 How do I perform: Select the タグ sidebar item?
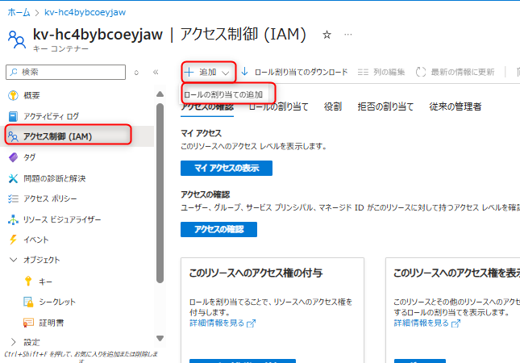coord(30,157)
